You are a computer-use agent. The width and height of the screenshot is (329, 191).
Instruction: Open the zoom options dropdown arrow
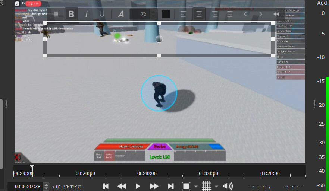195,186
